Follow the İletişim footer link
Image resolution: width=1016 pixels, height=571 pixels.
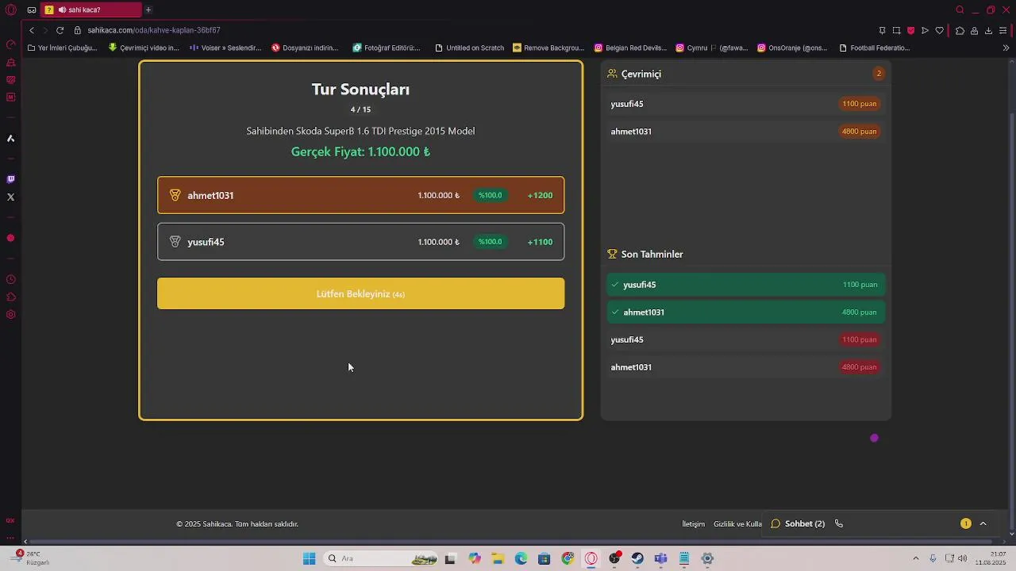pos(694,524)
